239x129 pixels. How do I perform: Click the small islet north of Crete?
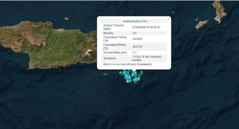pyautogui.click(x=66, y=19)
